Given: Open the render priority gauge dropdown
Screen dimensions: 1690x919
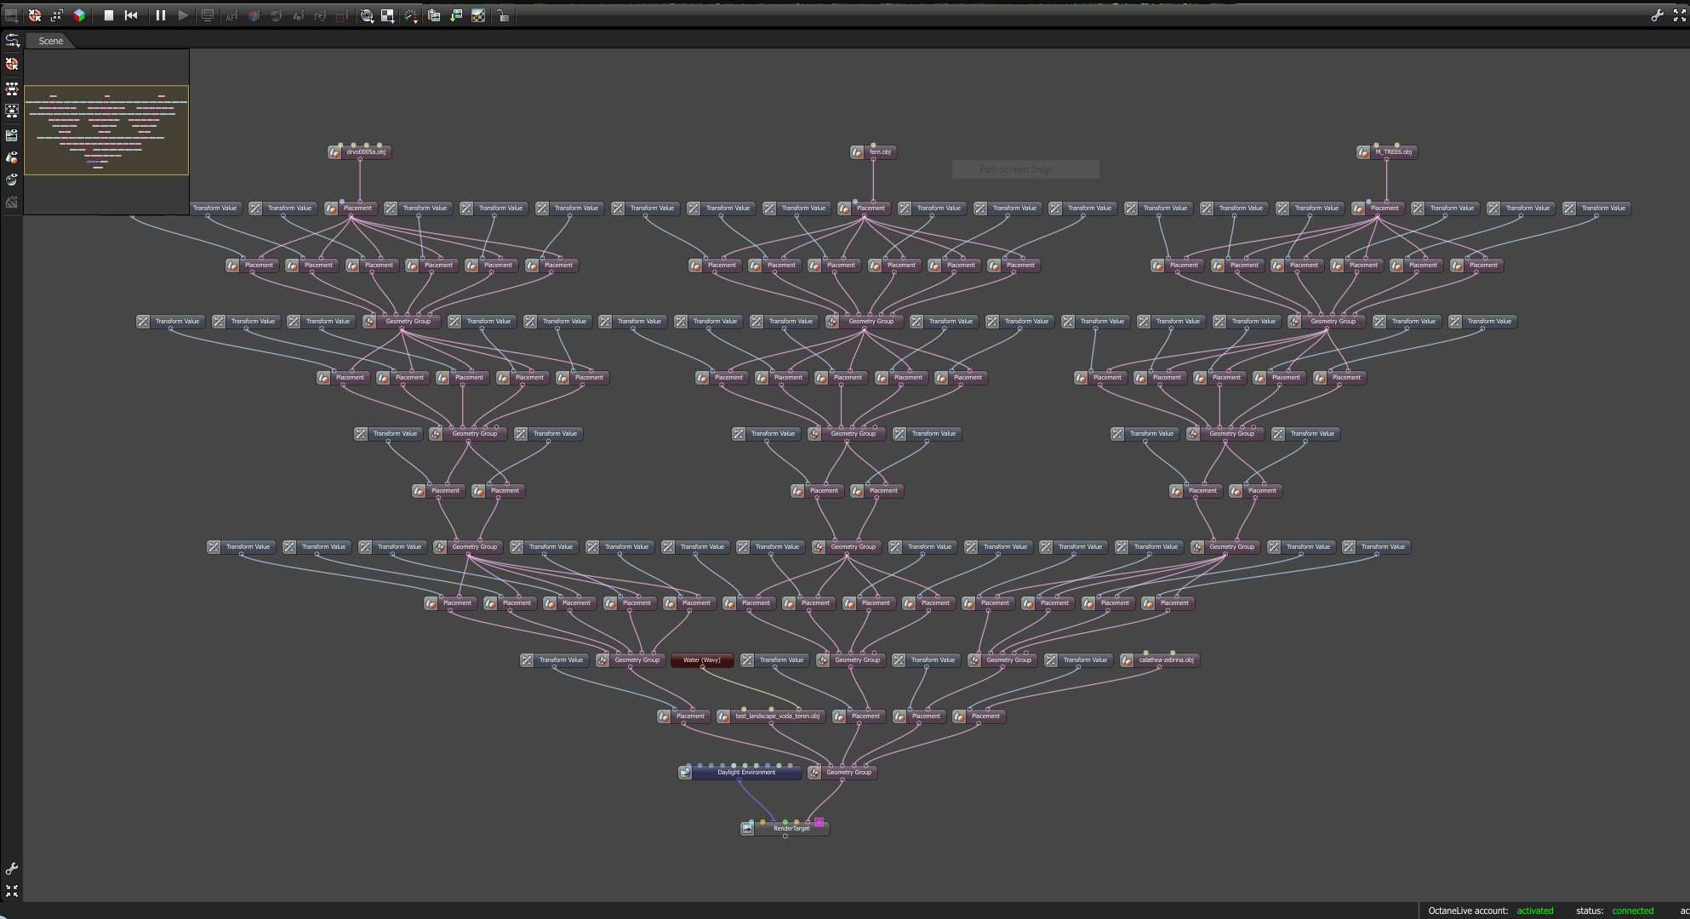Looking at the screenshot, I should (411, 16).
